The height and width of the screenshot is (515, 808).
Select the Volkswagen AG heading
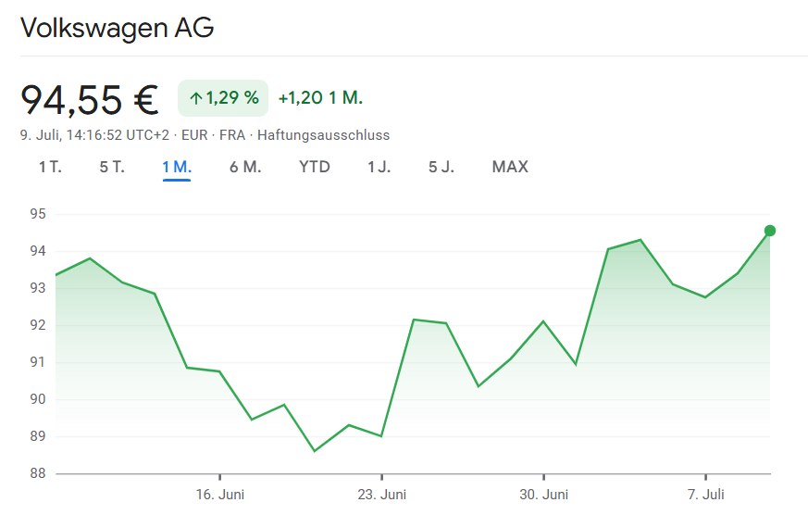(x=117, y=28)
